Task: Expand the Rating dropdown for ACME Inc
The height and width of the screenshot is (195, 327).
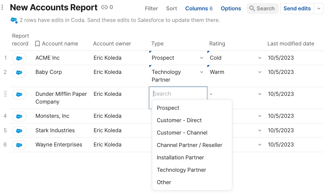Action: click(260, 58)
